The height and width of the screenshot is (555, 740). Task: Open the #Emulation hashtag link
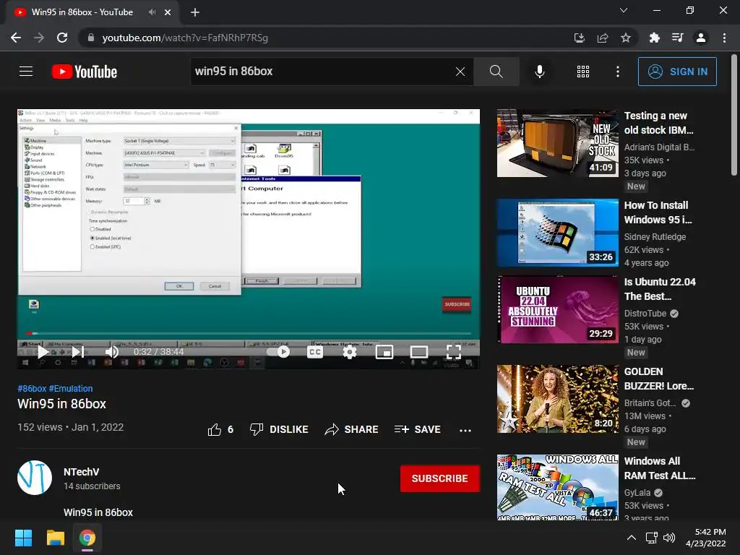coord(71,388)
